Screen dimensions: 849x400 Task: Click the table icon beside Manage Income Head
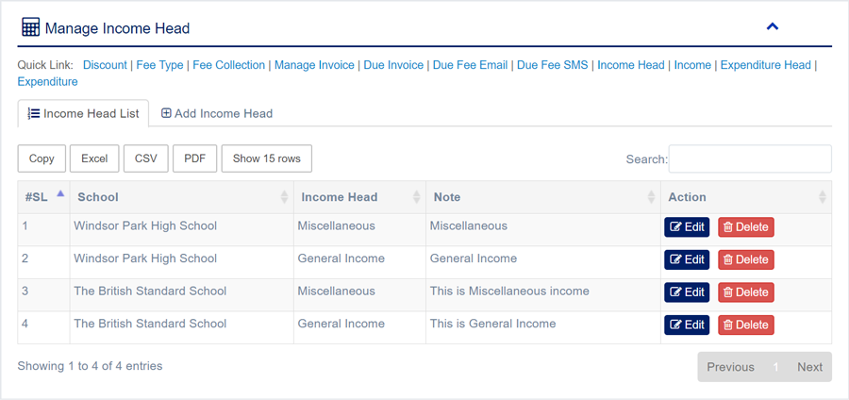tap(30, 28)
